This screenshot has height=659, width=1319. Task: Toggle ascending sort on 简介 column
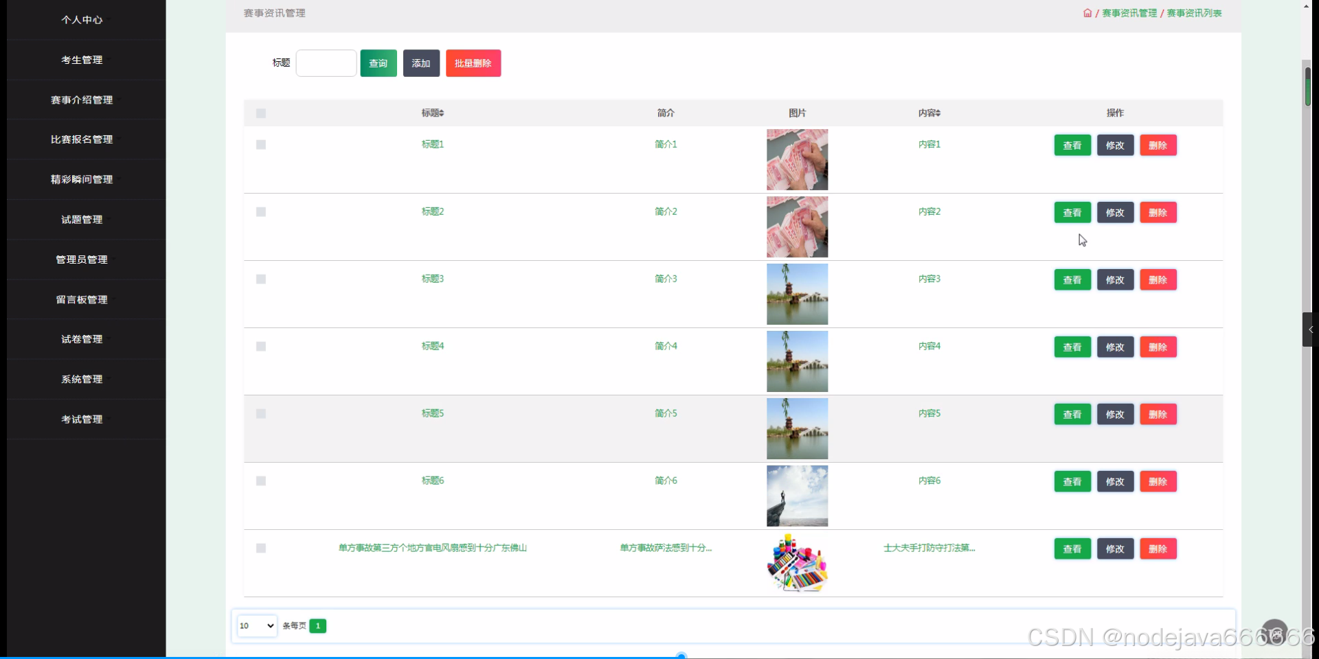pos(664,113)
